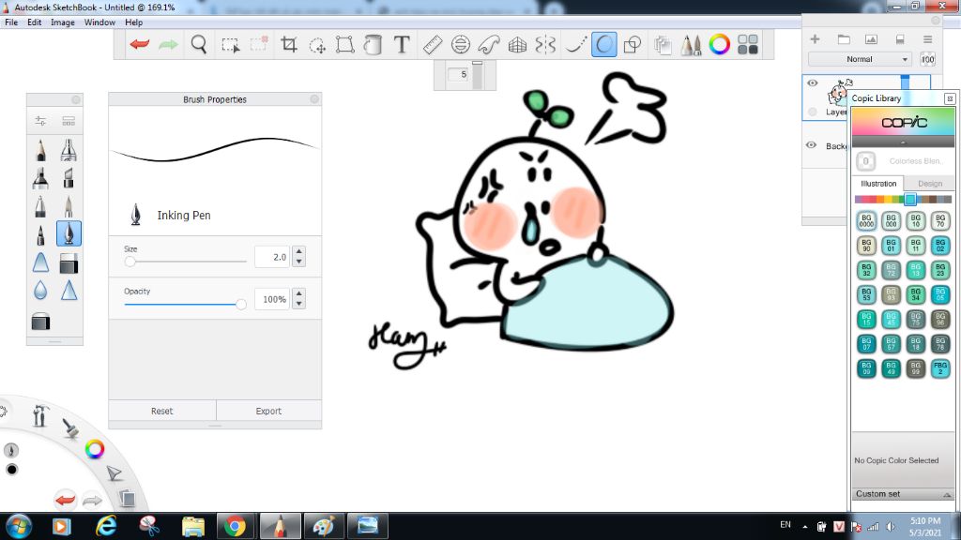Select the Text tool
The height and width of the screenshot is (540, 961).
click(402, 44)
